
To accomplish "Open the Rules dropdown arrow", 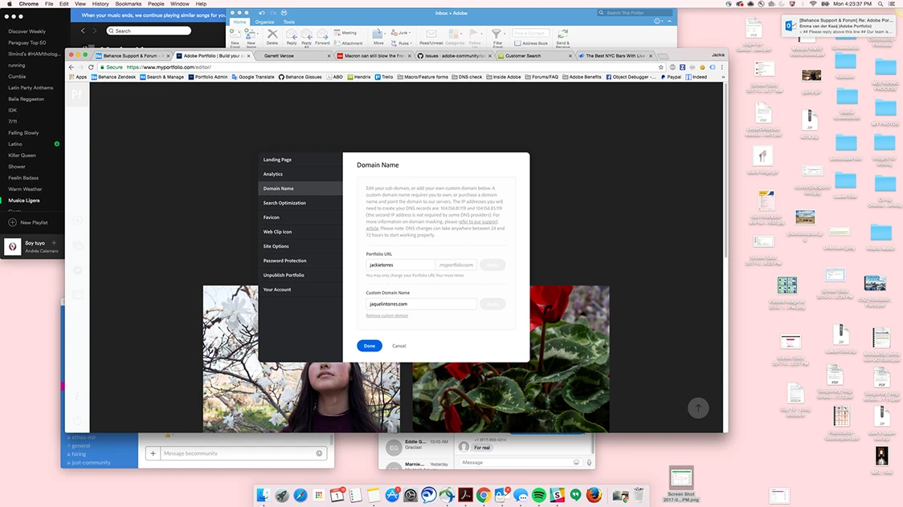I will click(x=411, y=42).
